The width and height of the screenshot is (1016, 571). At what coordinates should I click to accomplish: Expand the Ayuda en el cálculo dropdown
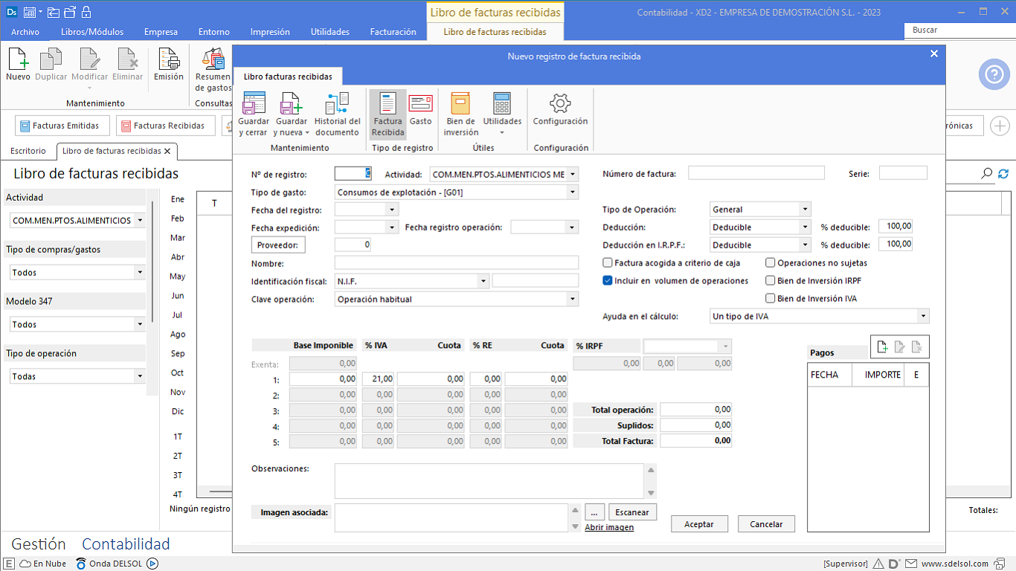coord(923,317)
